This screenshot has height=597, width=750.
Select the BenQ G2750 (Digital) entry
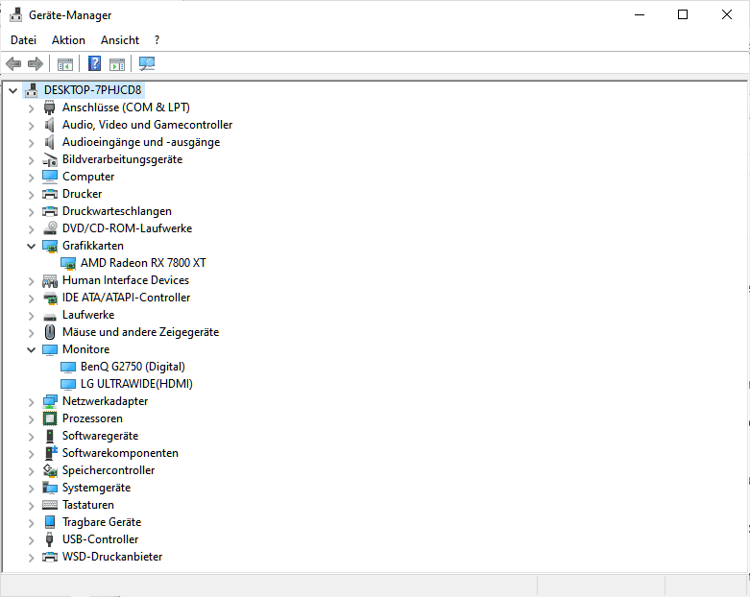tap(133, 367)
